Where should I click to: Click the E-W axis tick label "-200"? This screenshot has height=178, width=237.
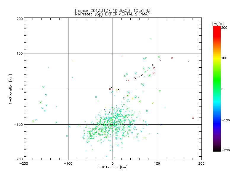pyautogui.click(x=24, y=164)
